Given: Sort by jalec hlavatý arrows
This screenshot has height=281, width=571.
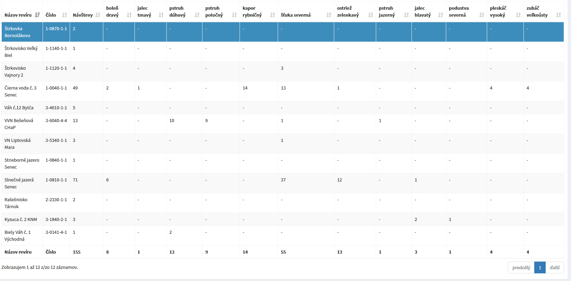Looking at the screenshot, I should tap(441, 15).
